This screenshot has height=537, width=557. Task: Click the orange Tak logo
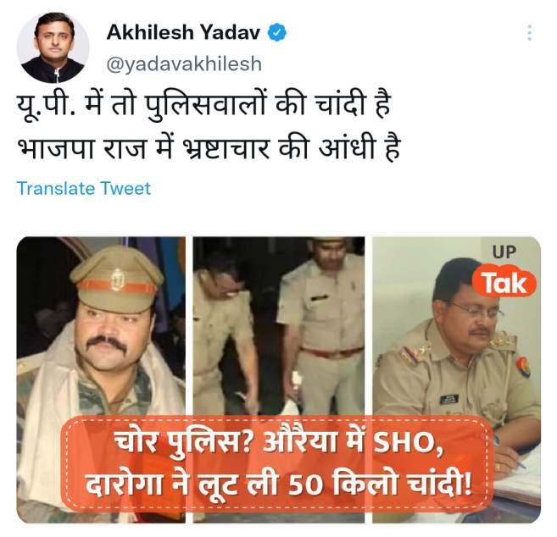[504, 282]
